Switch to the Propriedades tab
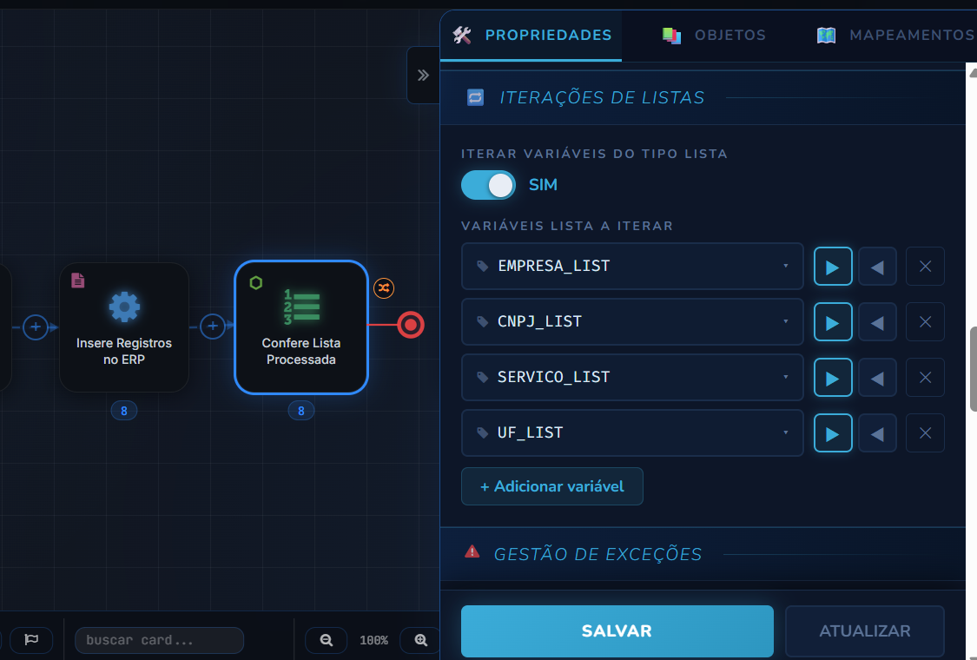Viewport: 977px width, 660px height. tap(531, 36)
